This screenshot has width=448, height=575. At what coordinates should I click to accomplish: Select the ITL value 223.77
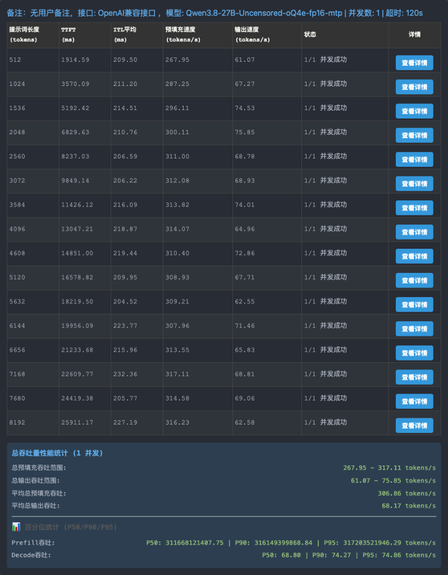pyautogui.click(x=125, y=326)
